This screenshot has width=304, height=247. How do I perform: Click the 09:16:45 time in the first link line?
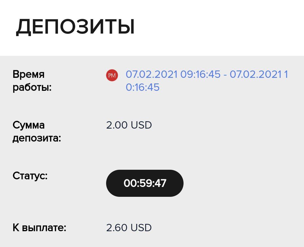200,74
